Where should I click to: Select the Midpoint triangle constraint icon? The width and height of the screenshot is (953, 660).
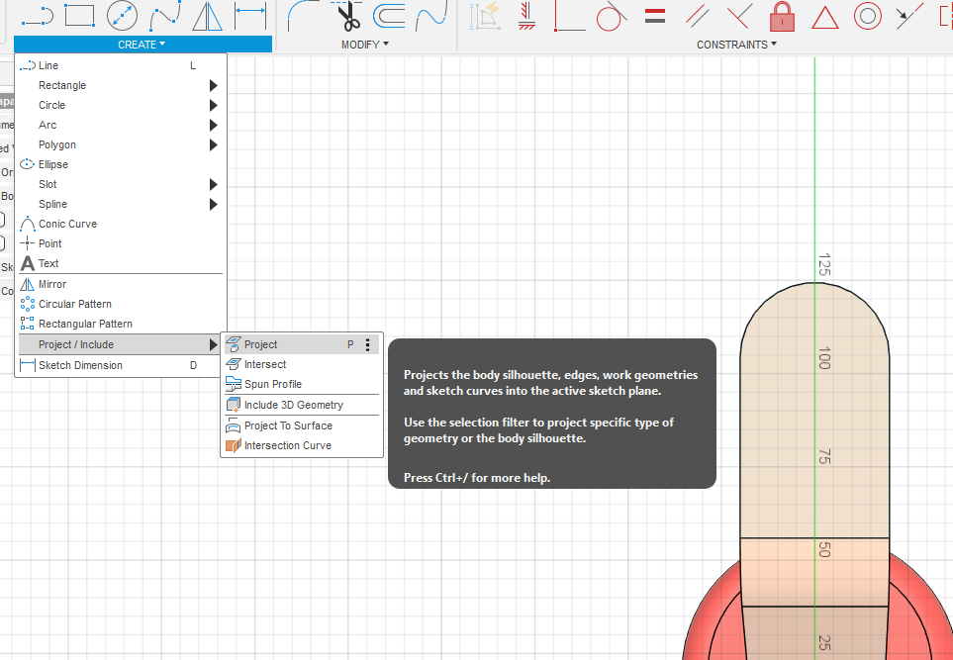pyautogui.click(x=825, y=15)
